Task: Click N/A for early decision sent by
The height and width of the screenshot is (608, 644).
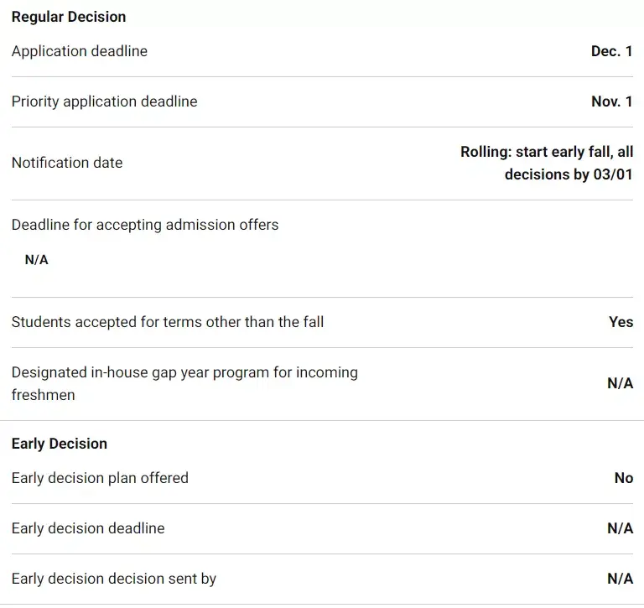Action: click(620, 579)
